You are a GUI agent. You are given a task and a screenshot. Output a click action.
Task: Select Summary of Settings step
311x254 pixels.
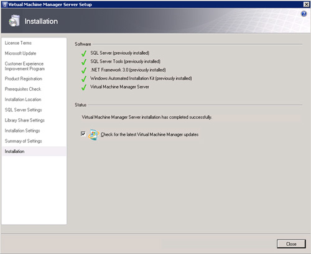pos(23,141)
